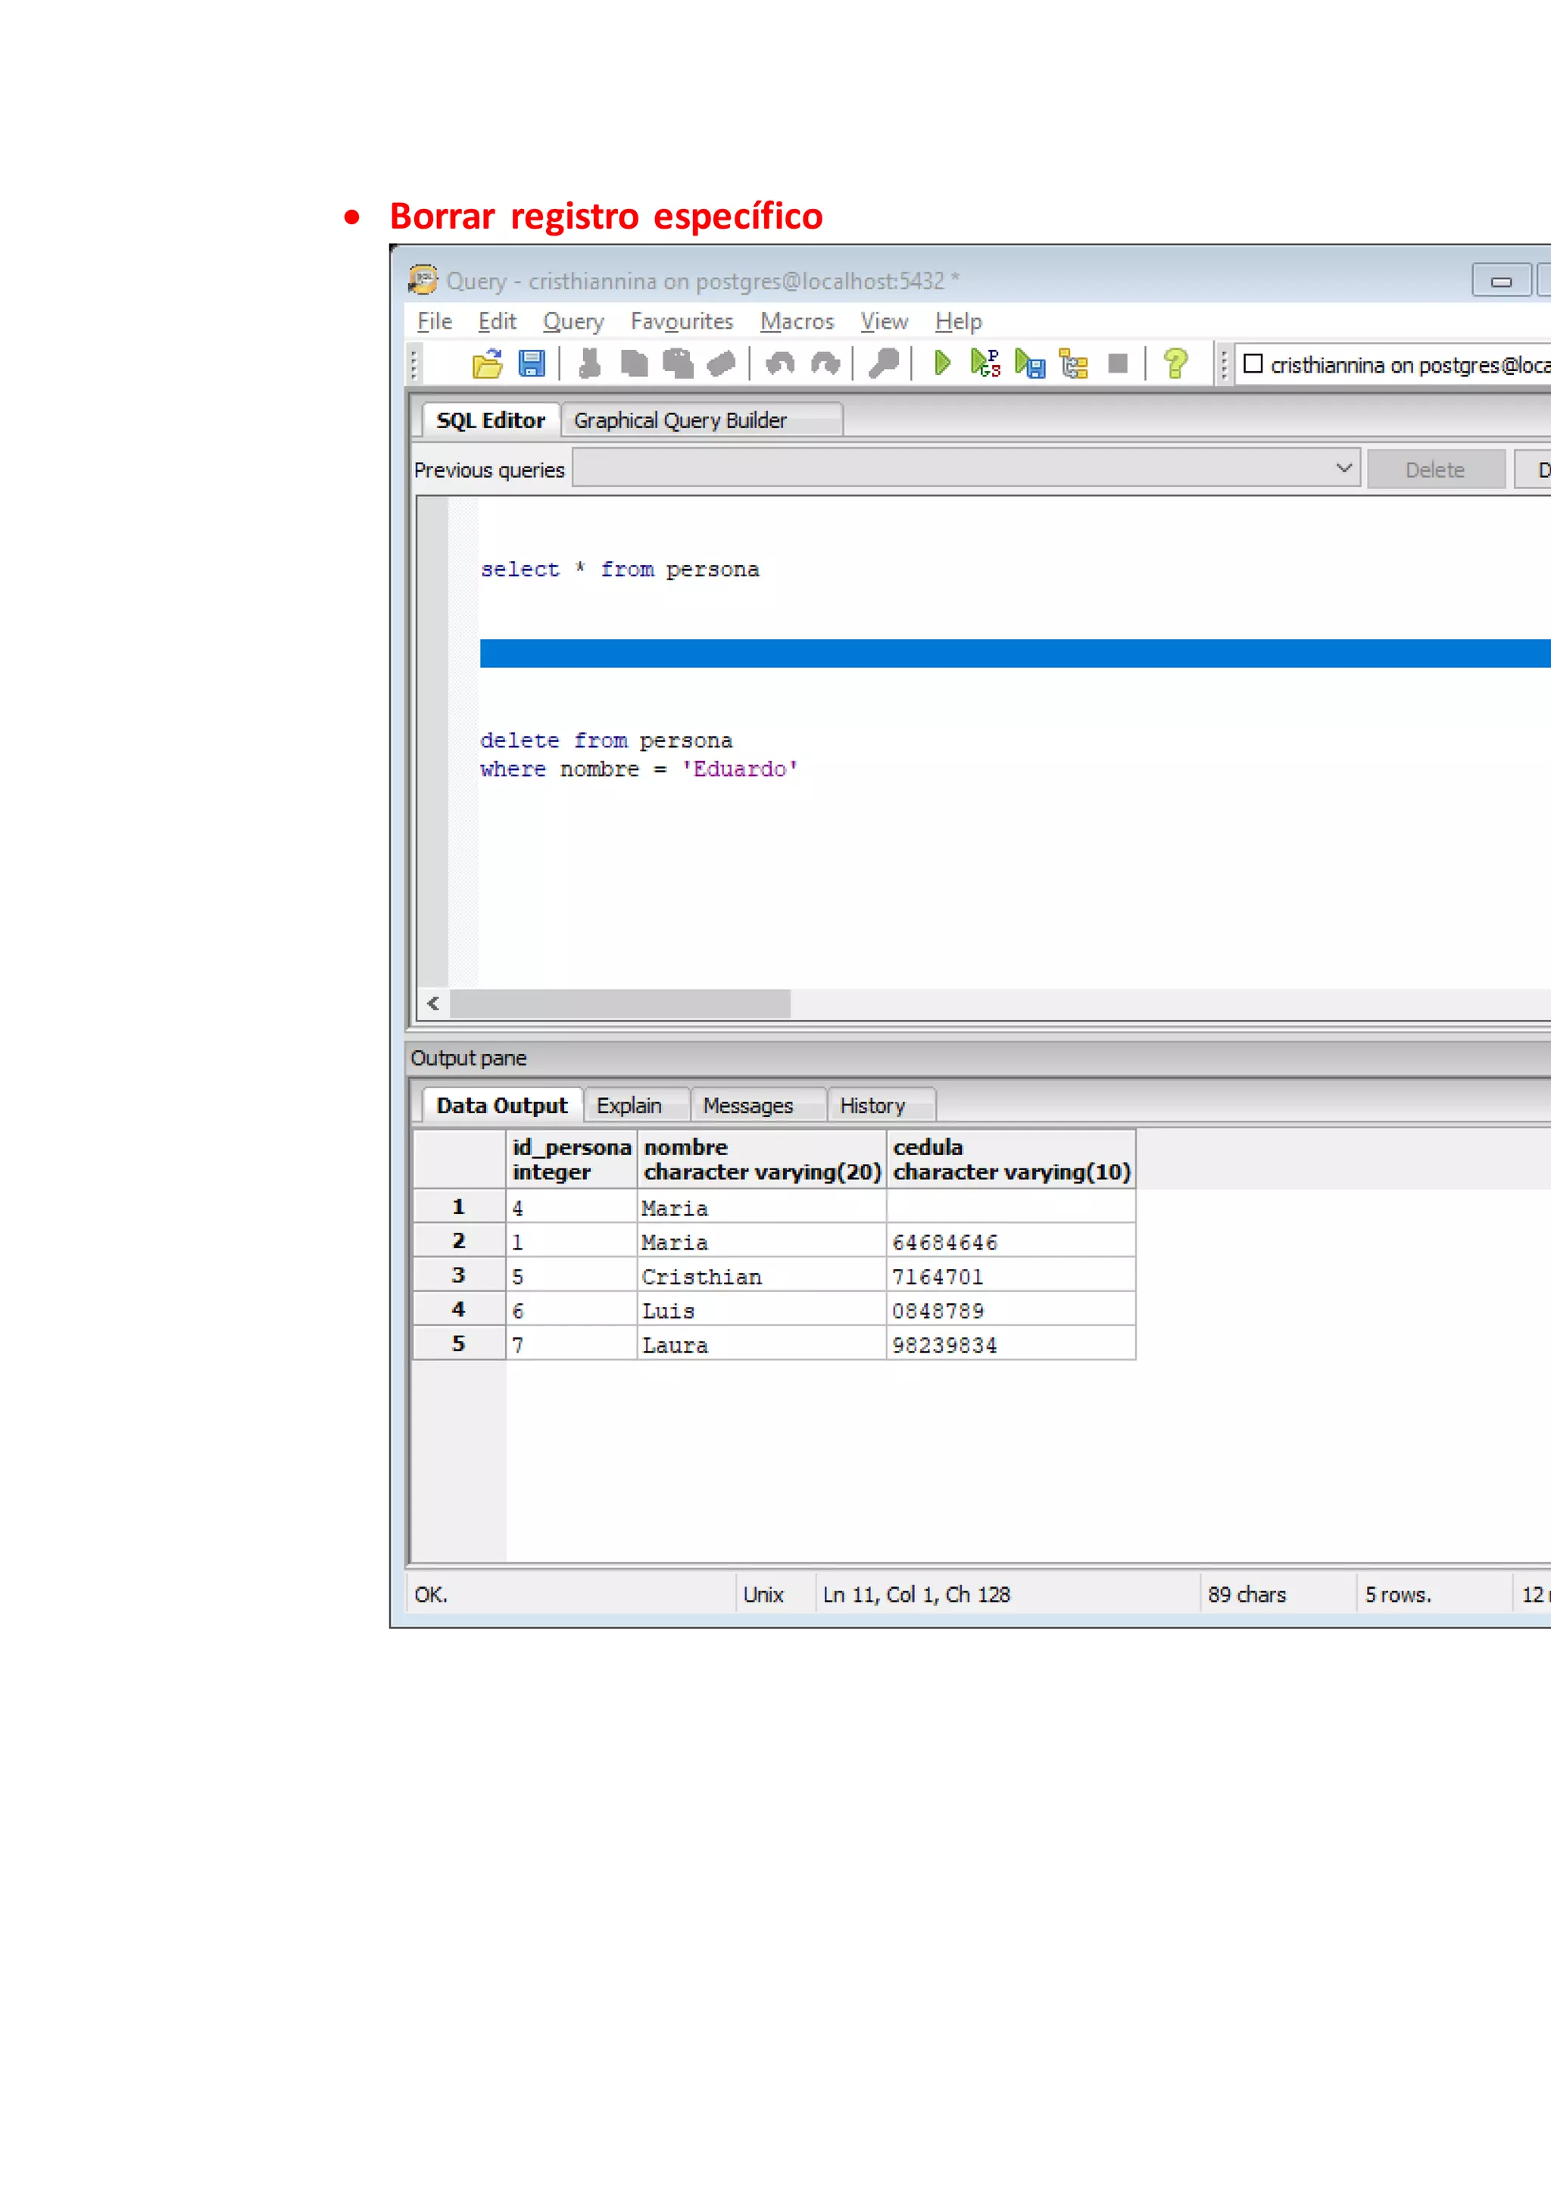Open the Help menu

(x=958, y=322)
